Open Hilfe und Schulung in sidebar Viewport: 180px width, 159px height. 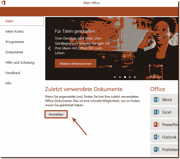[20, 62]
